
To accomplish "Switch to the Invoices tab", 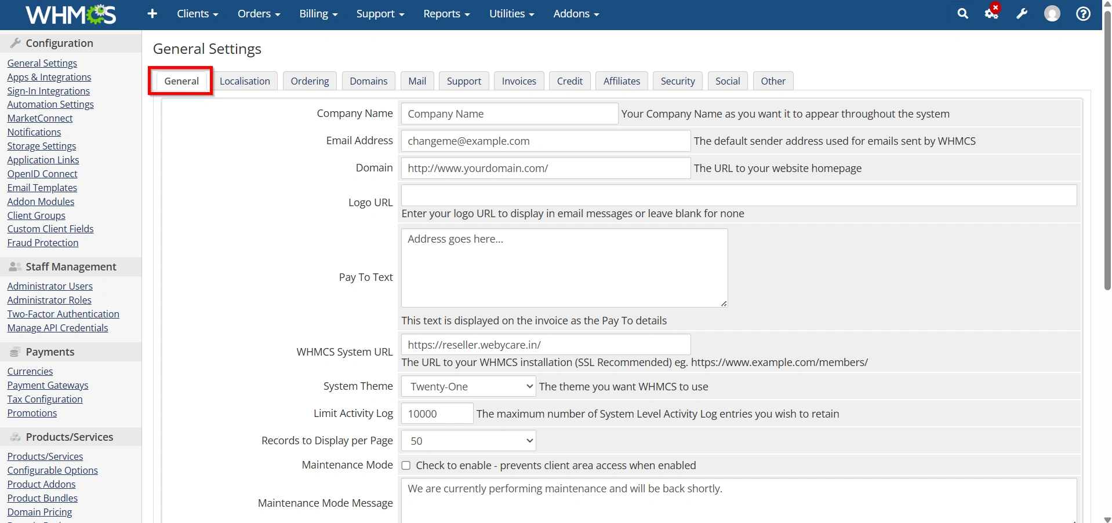I will [x=519, y=81].
